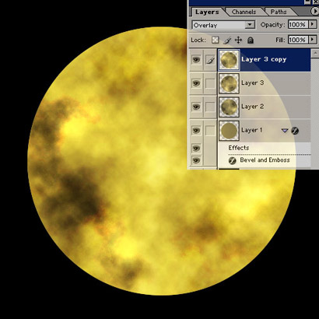319x319 pixels.
Task: Hide all Effects on Layer 1
Action: (196, 149)
